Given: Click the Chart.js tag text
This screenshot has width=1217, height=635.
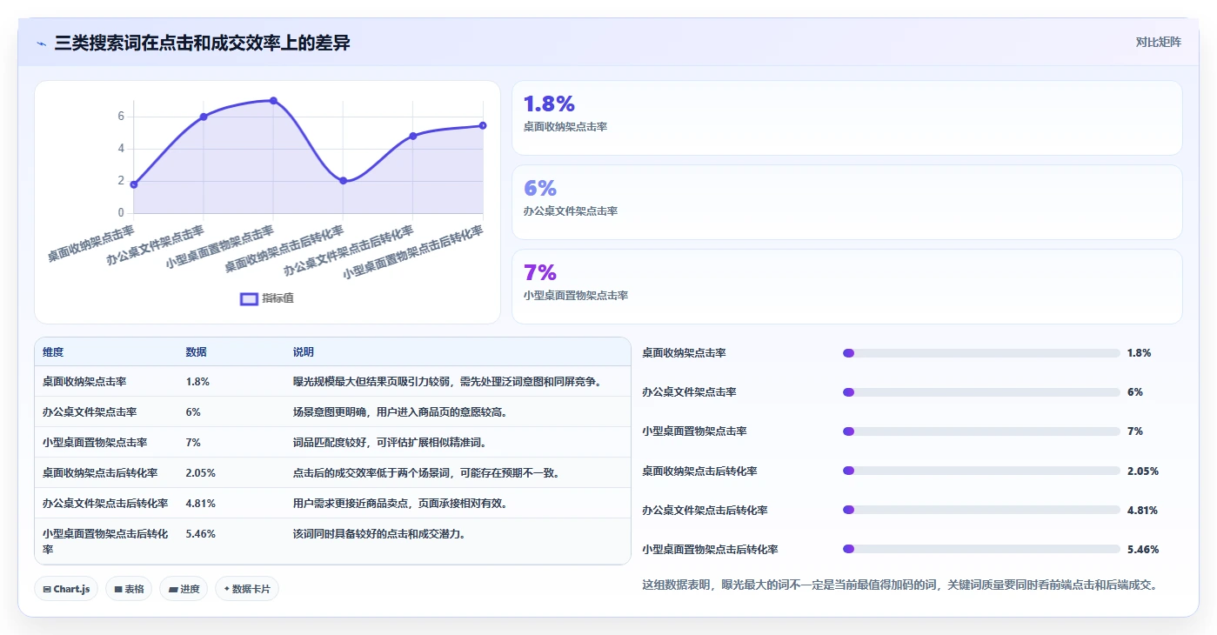Looking at the screenshot, I should tap(71, 589).
